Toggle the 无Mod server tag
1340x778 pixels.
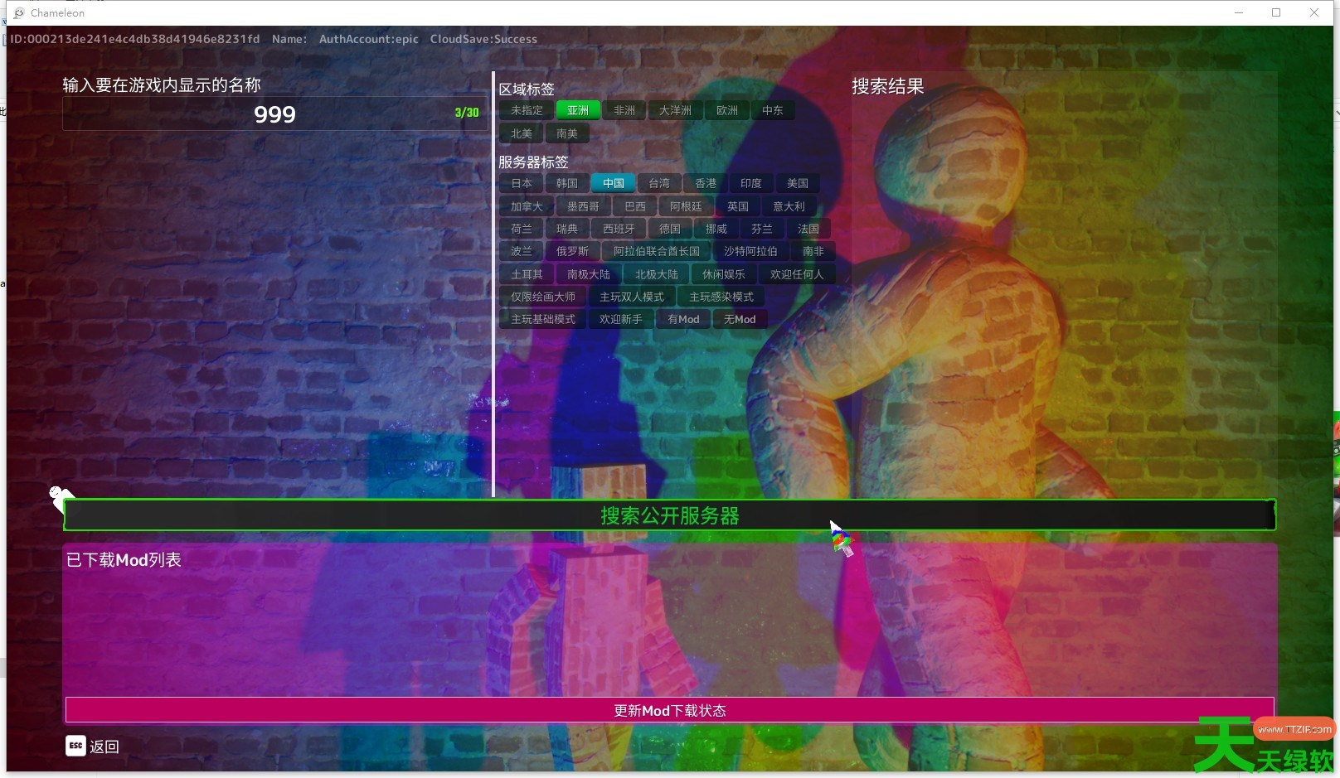[740, 319]
